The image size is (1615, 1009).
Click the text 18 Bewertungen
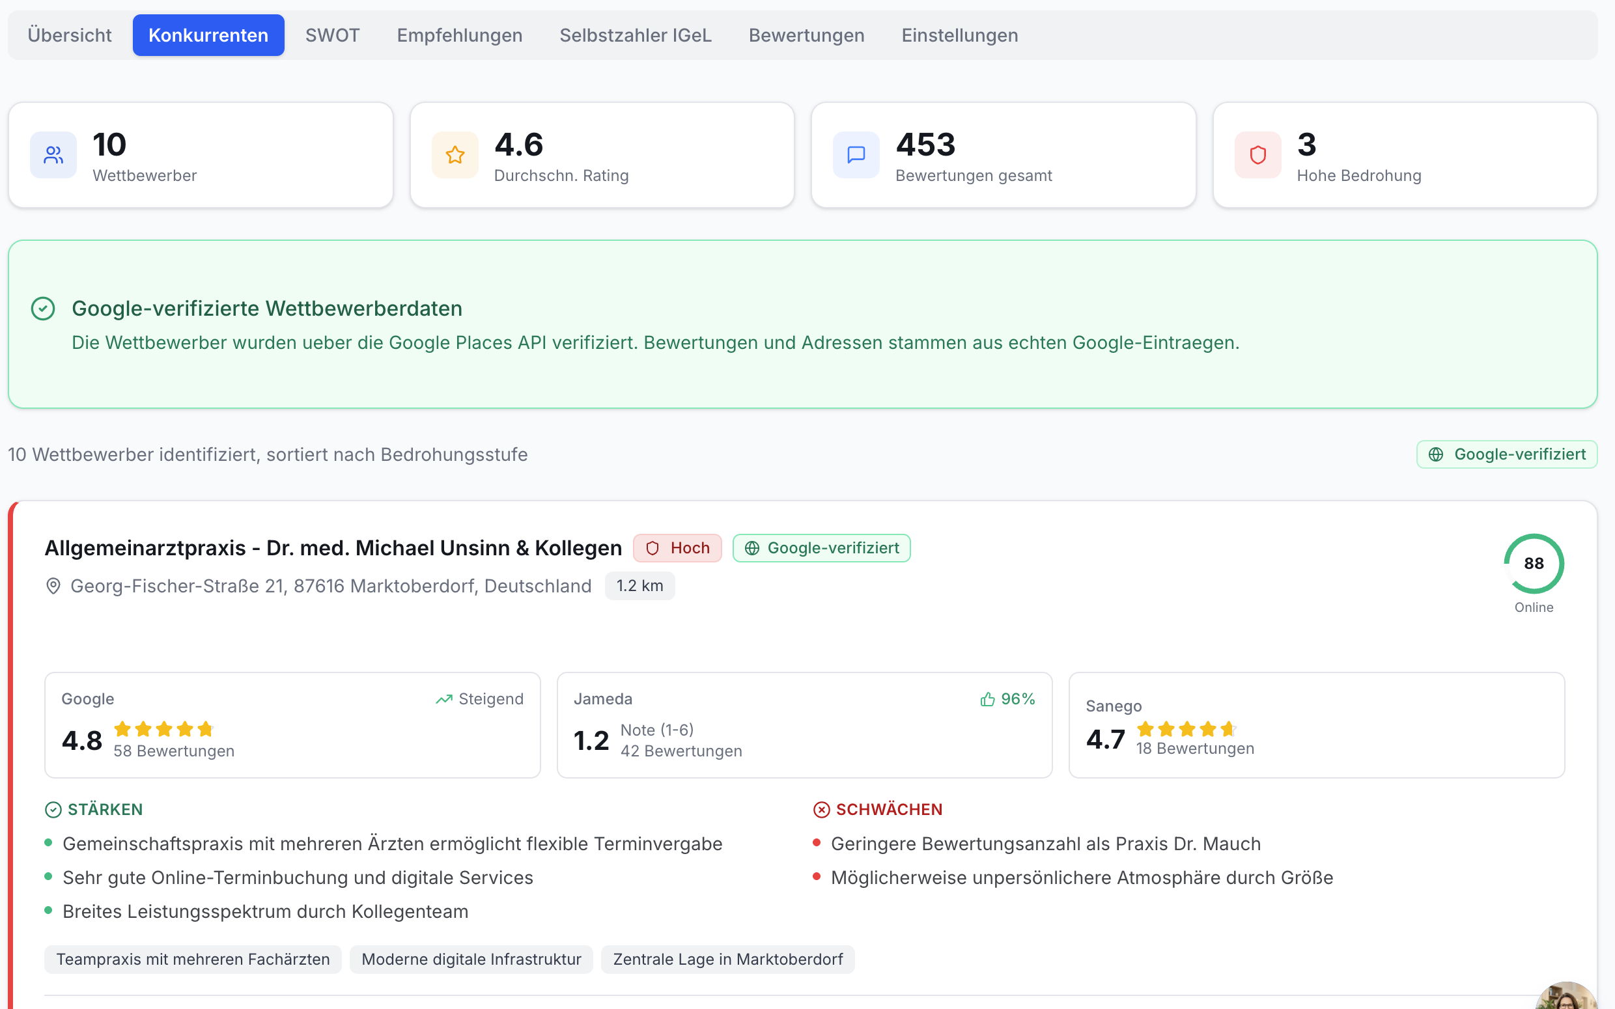1195,748
